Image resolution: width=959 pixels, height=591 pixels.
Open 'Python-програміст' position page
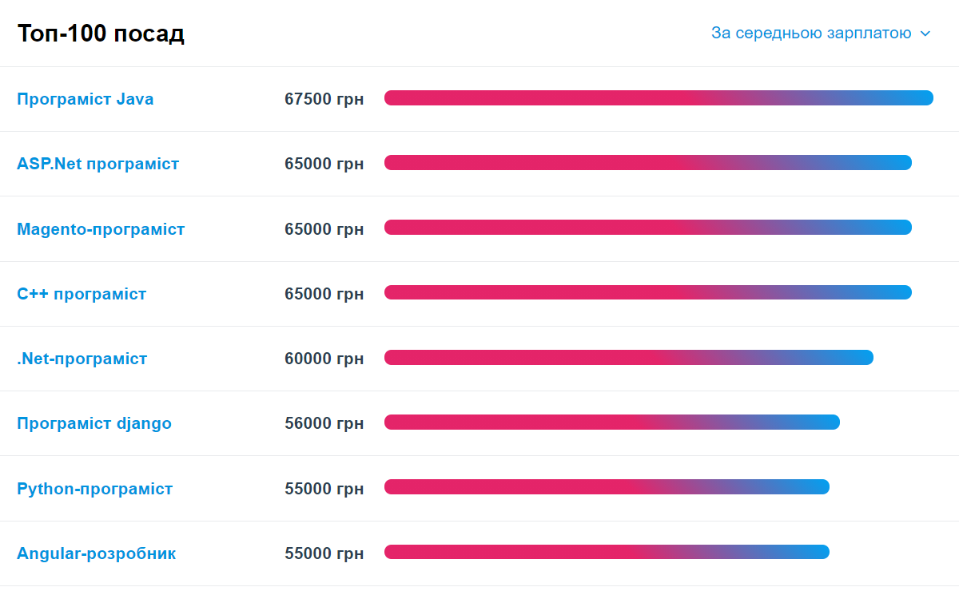pyautogui.click(x=95, y=489)
